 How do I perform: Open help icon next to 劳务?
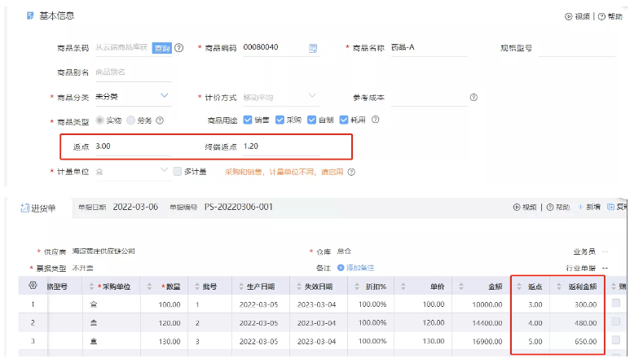click(160, 120)
